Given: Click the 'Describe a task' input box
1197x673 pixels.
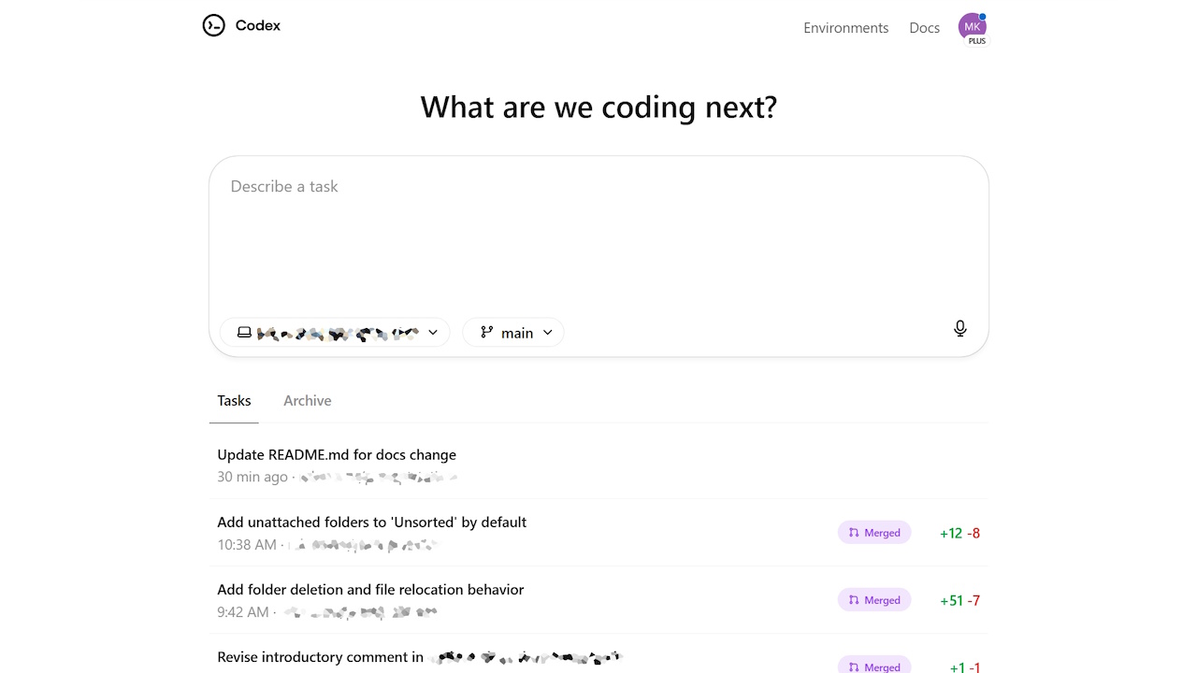Looking at the screenshot, I should pyautogui.click(x=598, y=234).
